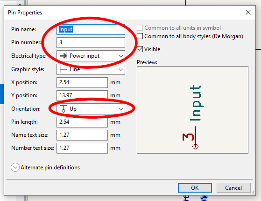Click the pin preview image

pos(192,110)
